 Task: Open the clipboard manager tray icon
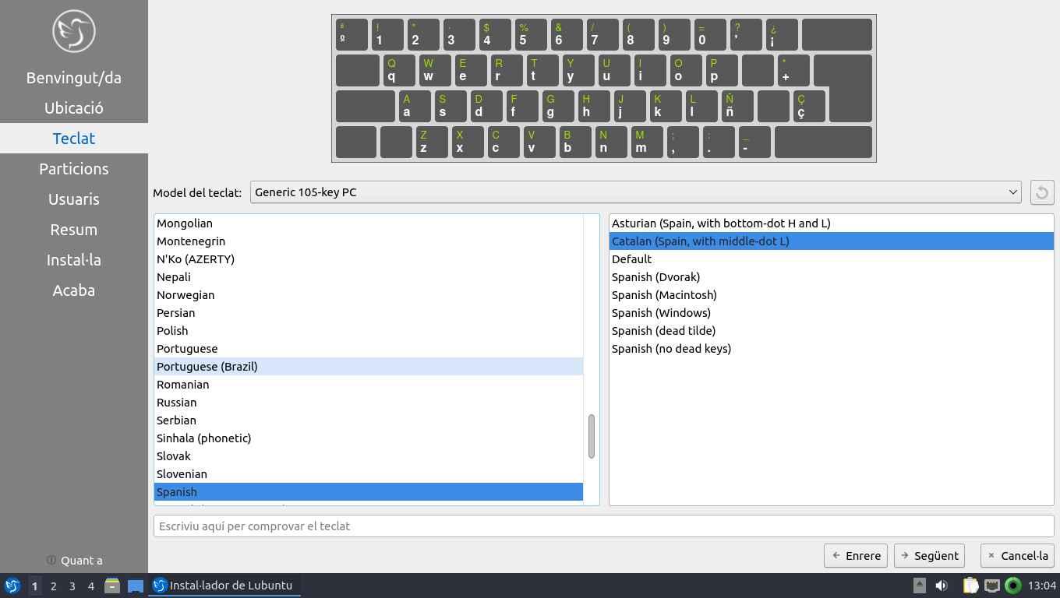(x=970, y=586)
